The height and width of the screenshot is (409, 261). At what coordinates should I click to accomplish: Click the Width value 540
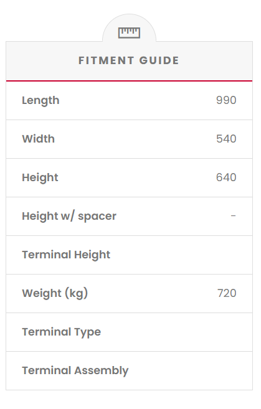[x=226, y=139]
